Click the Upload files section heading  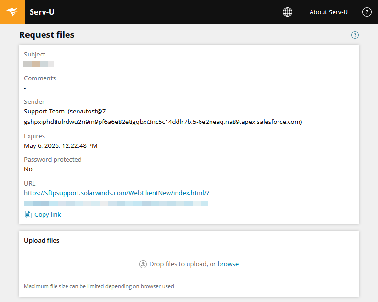click(x=42, y=240)
